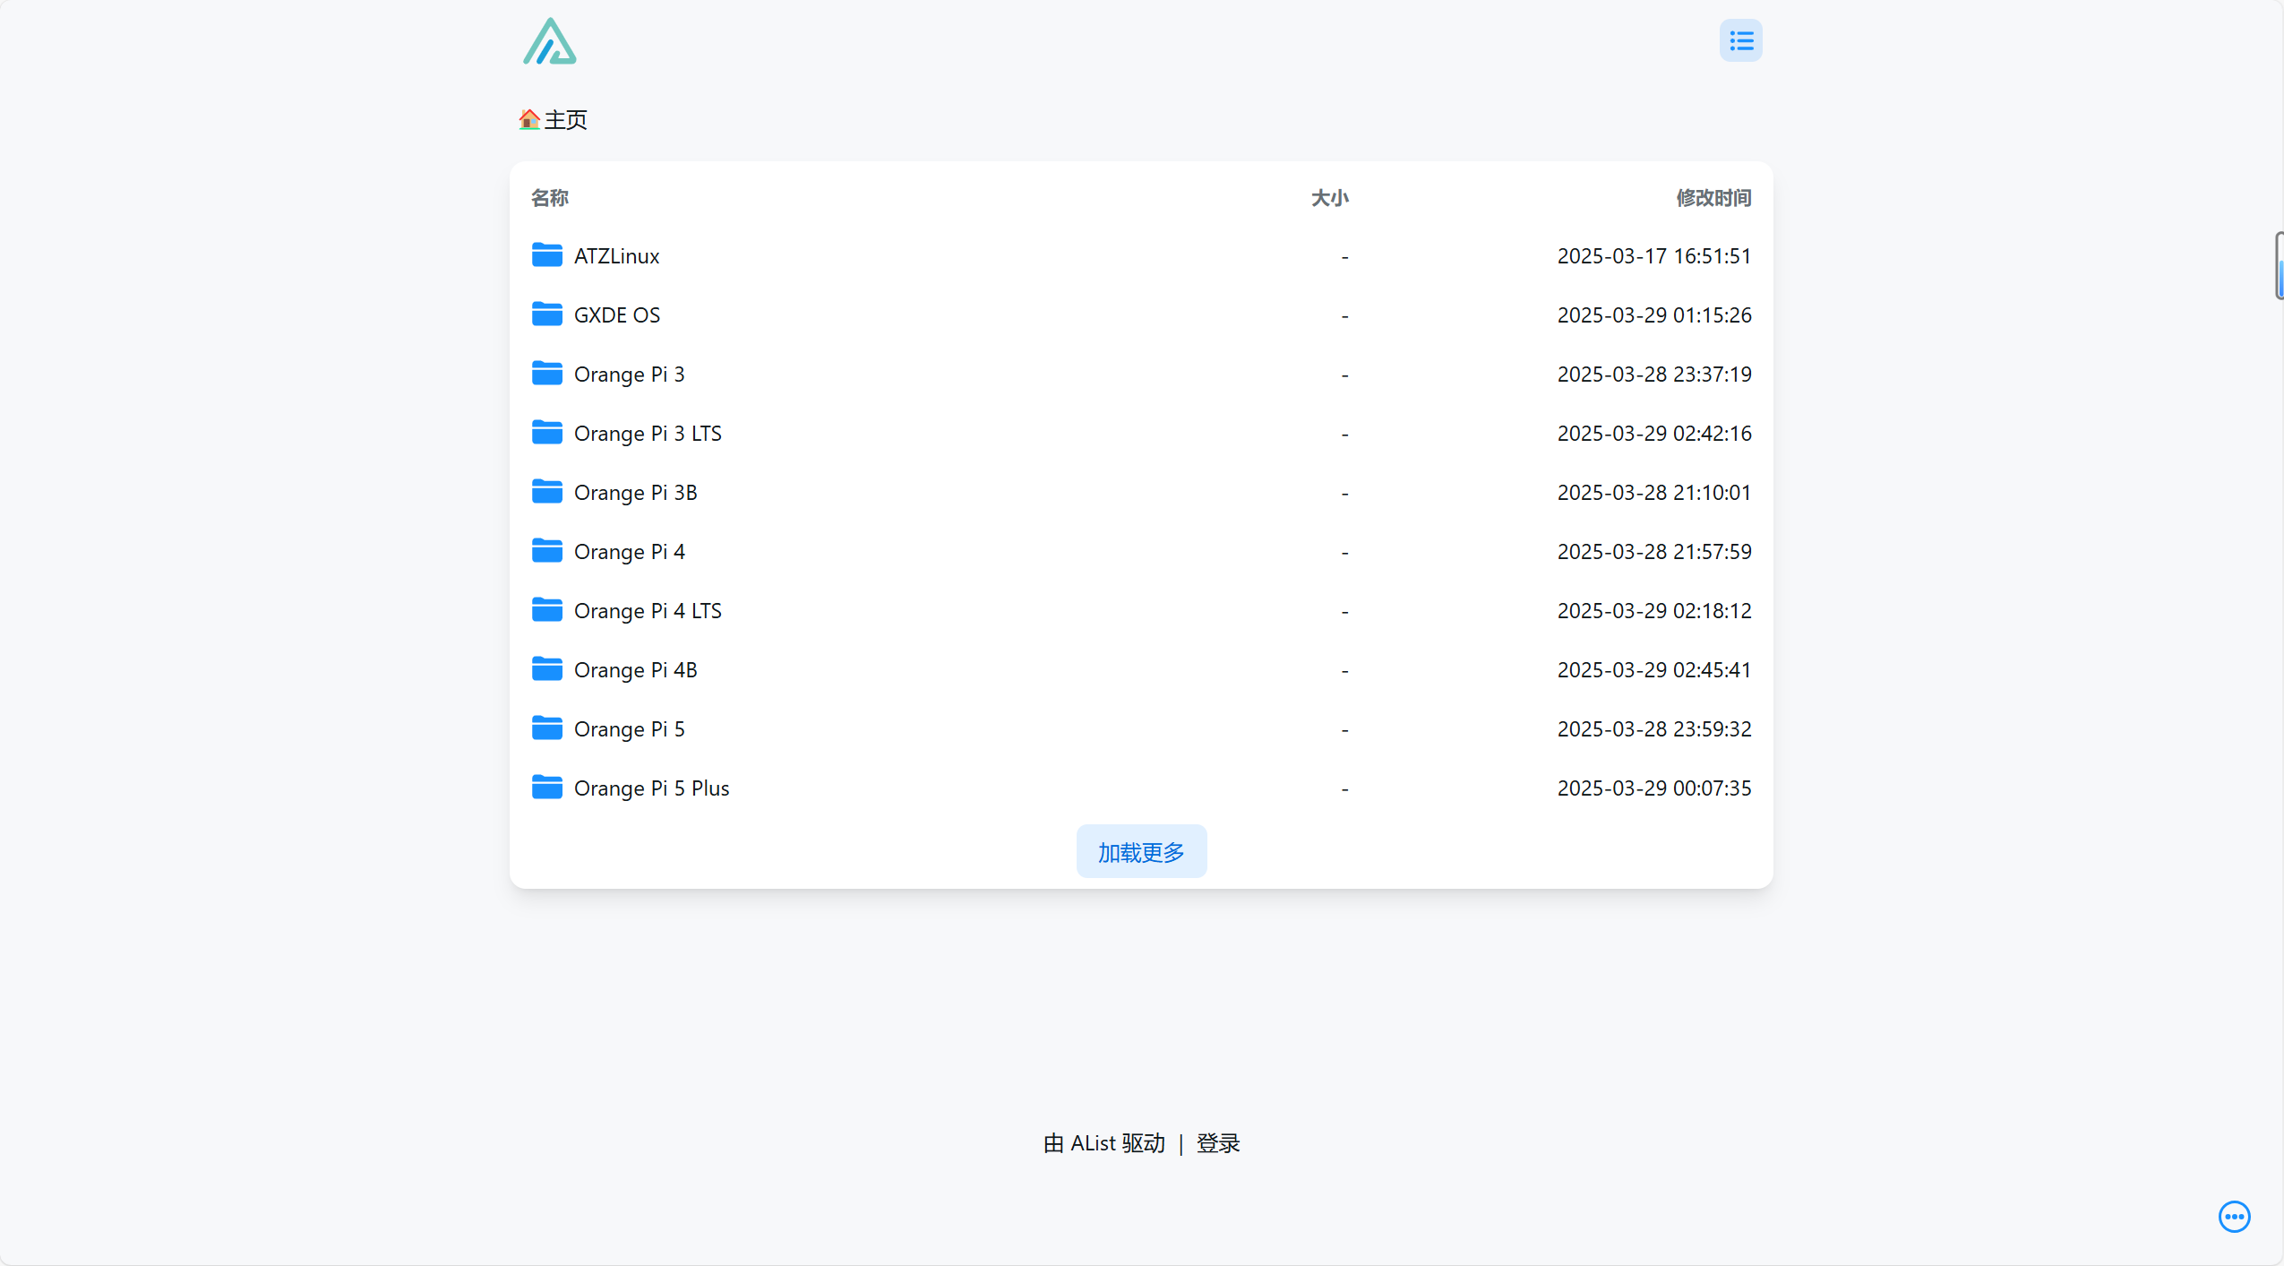Sort files by 名称 column header

pyautogui.click(x=549, y=198)
